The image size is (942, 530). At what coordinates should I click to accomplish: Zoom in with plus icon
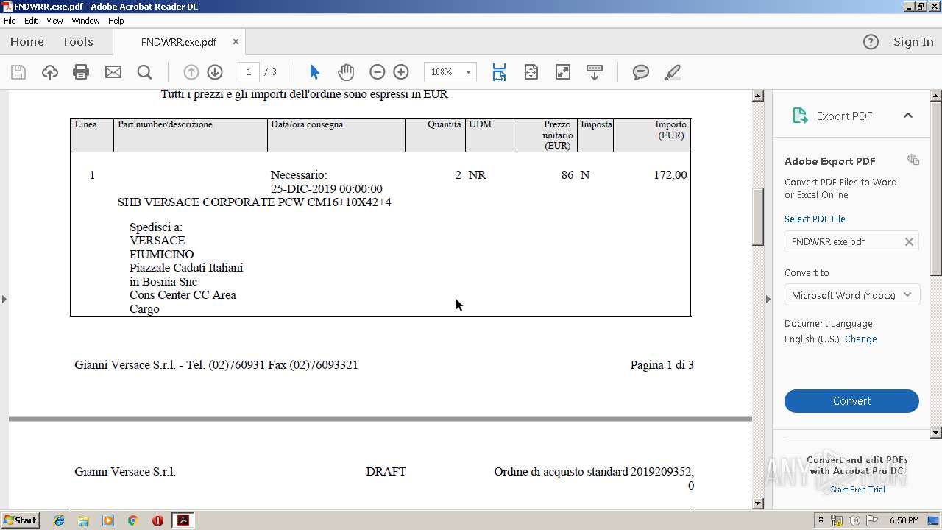pyautogui.click(x=401, y=72)
